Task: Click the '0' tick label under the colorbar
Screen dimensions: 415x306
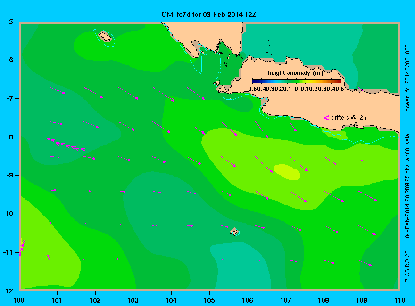Action: click(x=296, y=89)
